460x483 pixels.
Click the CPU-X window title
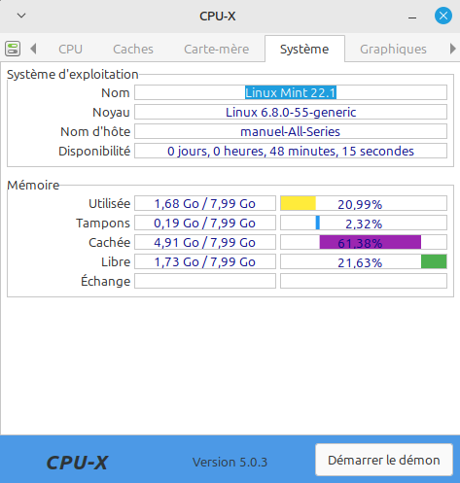click(x=217, y=17)
